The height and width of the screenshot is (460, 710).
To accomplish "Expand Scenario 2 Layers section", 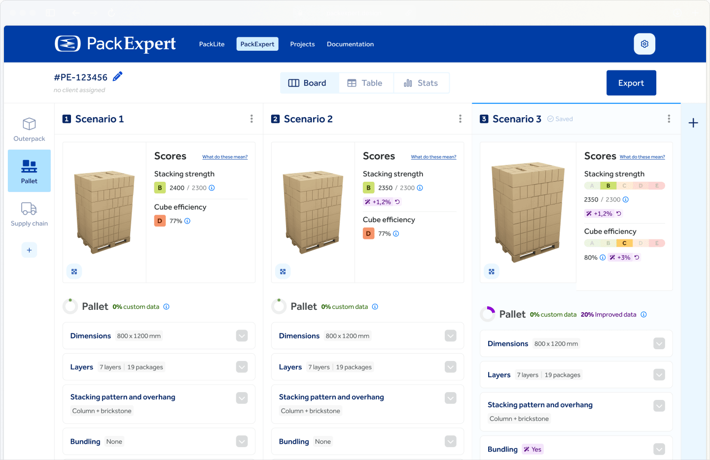I will coord(451,367).
